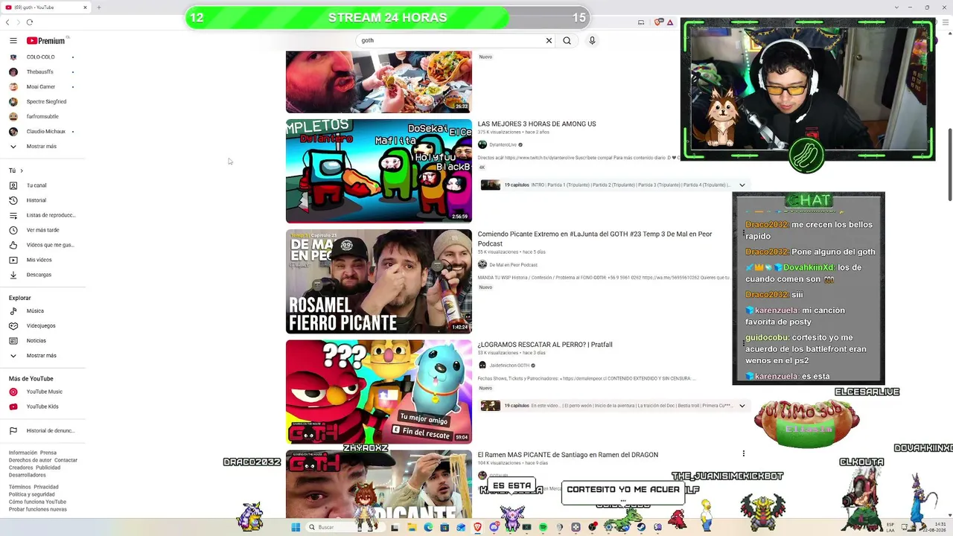Image resolution: width=953 pixels, height=536 pixels.
Task: Open the Noticias icon
Action: click(x=13, y=341)
